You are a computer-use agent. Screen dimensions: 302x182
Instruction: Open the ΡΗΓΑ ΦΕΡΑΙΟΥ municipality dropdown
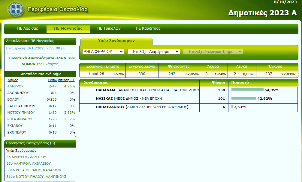click(103, 51)
